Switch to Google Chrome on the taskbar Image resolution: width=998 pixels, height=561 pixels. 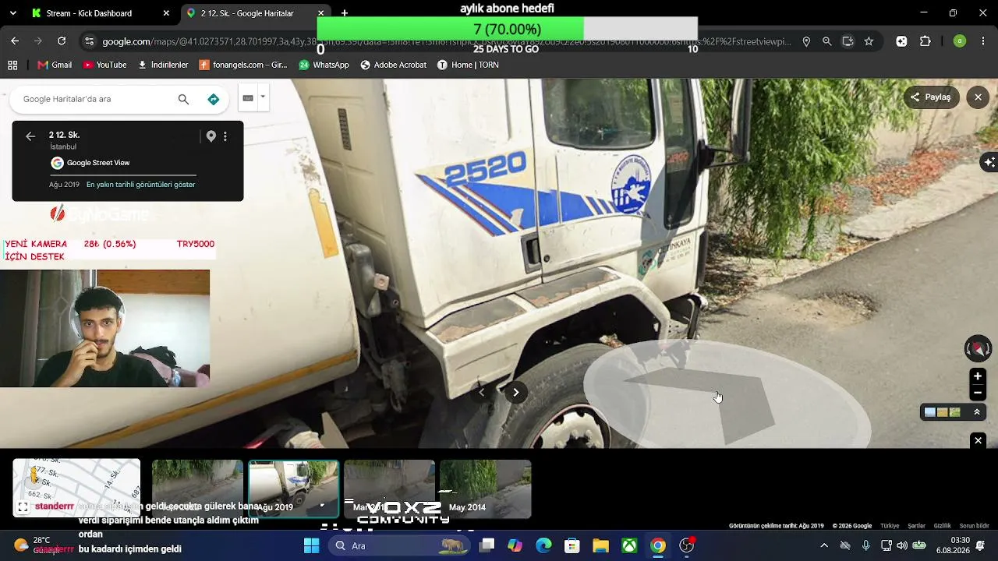point(658,545)
